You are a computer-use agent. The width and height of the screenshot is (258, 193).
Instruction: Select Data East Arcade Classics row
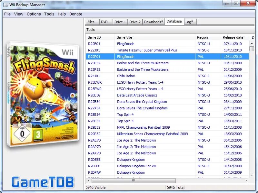pos(167,95)
